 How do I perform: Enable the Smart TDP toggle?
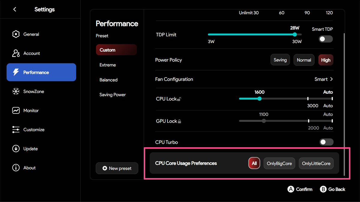point(325,39)
